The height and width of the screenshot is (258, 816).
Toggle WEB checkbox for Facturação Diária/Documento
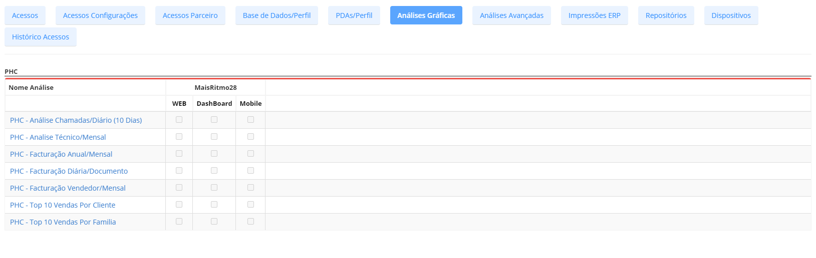click(x=179, y=171)
